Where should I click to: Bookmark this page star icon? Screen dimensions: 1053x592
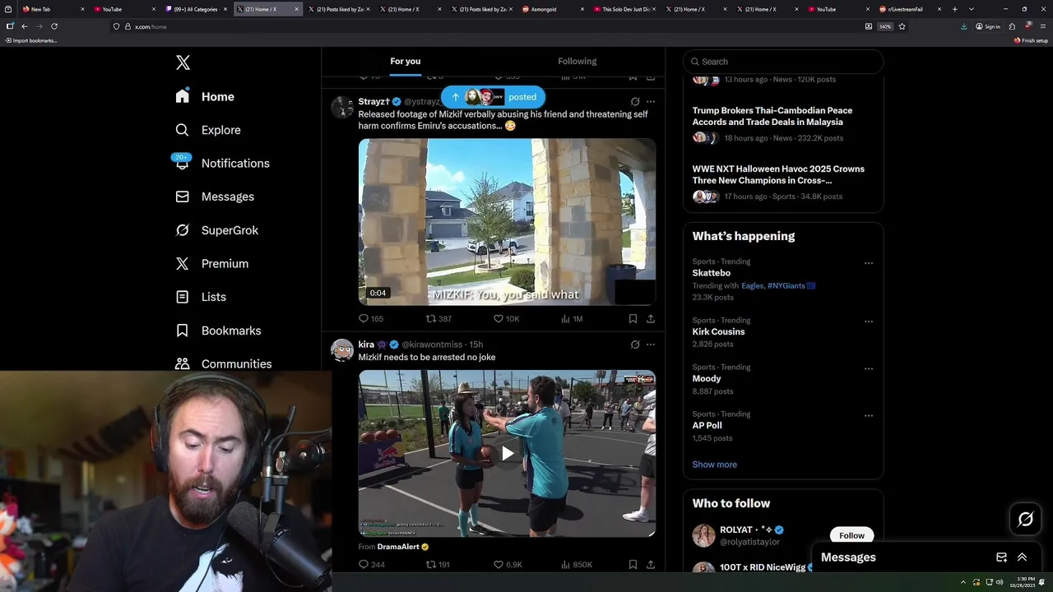click(x=902, y=26)
